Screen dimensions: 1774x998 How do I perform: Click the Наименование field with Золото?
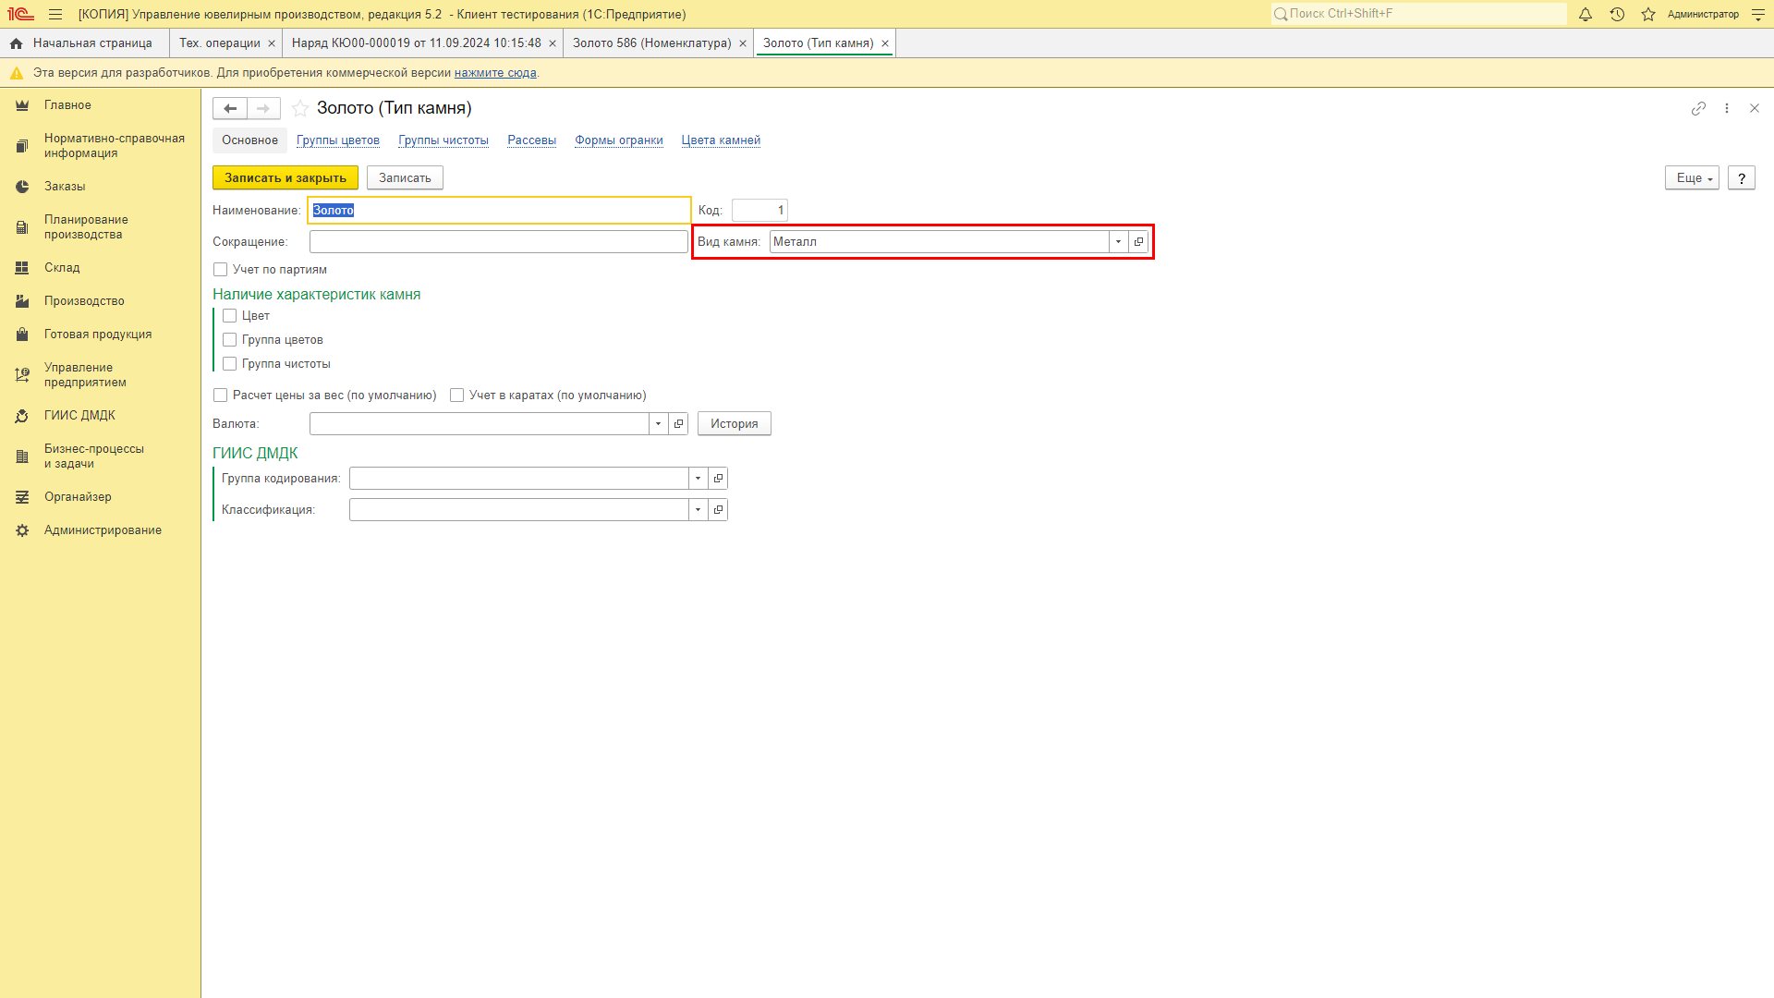click(x=499, y=210)
